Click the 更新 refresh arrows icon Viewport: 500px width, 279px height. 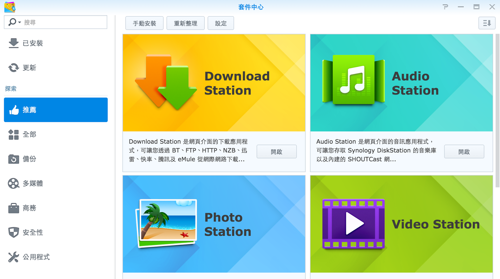coord(13,68)
